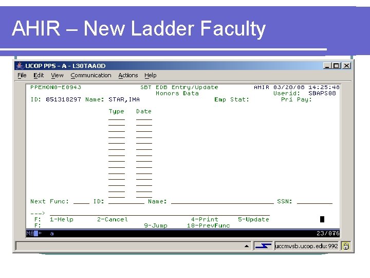Screen dimensions: 370x278
Task: Click the employee ID 851318297
Action: coord(64,99)
